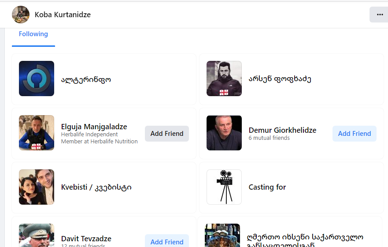Screen dimensions: 388x247
Task: Open Demur Giorkhelidze's profile photo
Action: point(224,133)
